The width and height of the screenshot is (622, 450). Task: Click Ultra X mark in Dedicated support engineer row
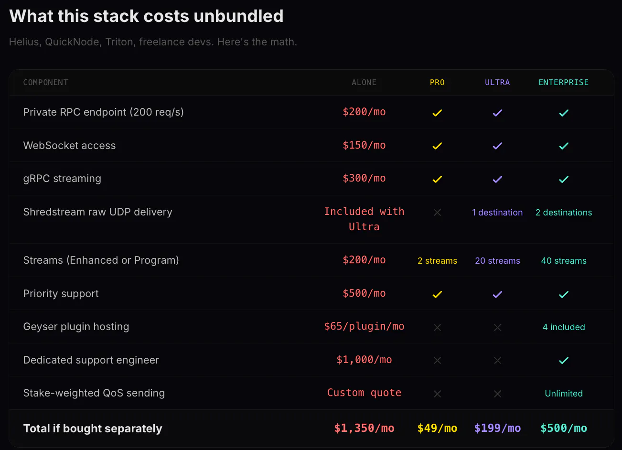coord(497,360)
